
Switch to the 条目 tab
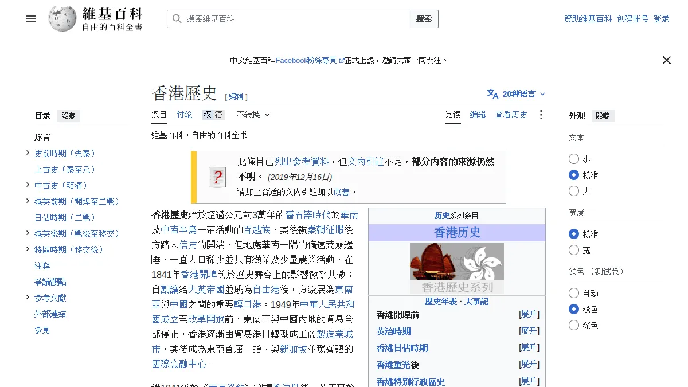point(159,115)
